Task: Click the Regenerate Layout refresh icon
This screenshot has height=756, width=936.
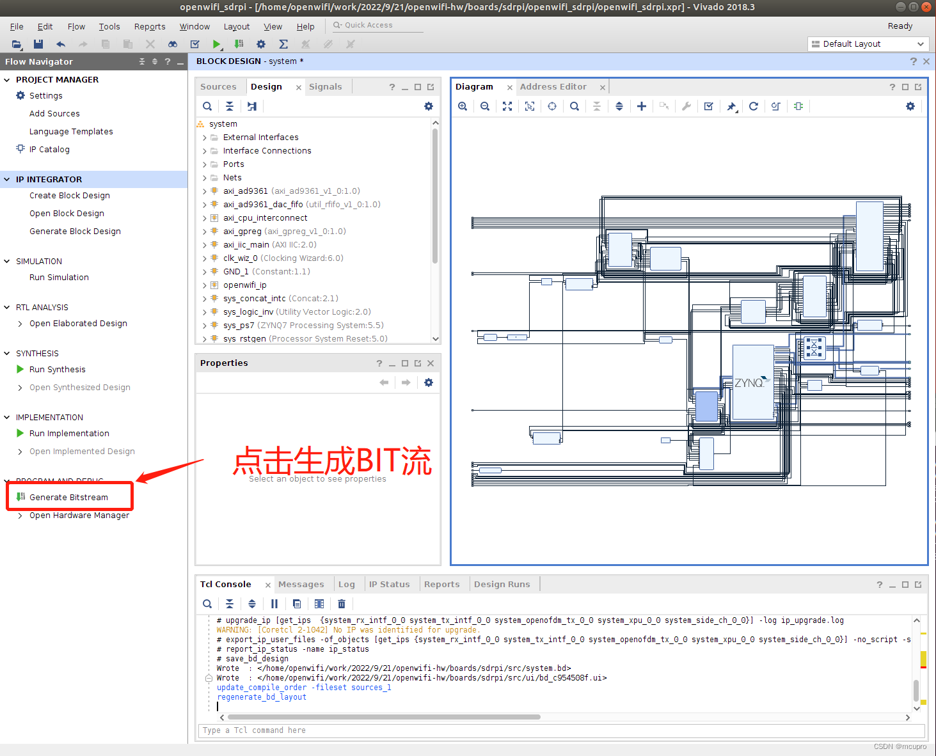Action: (x=754, y=106)
